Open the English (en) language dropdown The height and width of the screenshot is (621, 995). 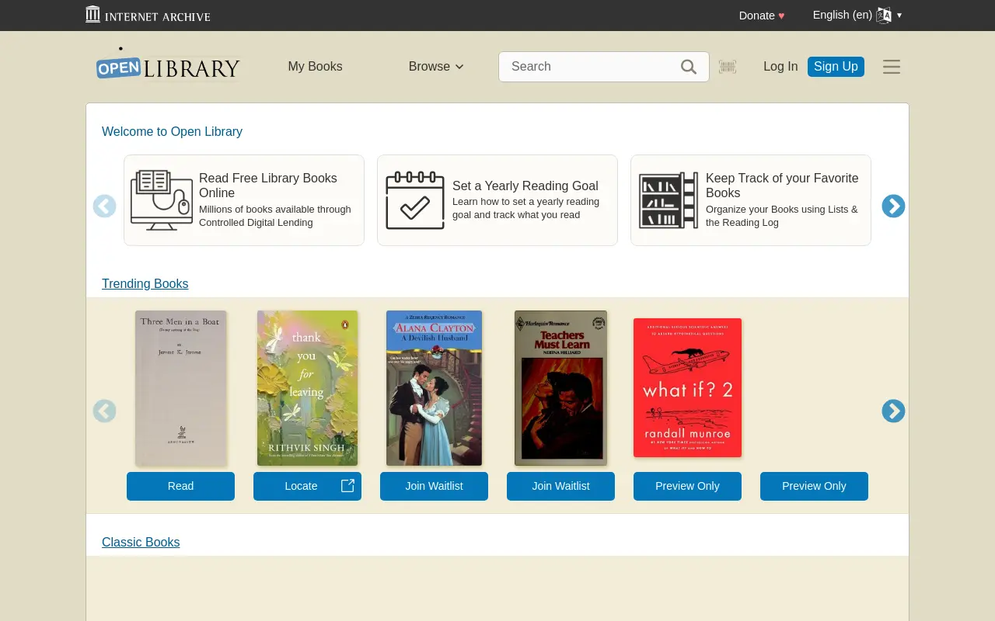point(857,16)
